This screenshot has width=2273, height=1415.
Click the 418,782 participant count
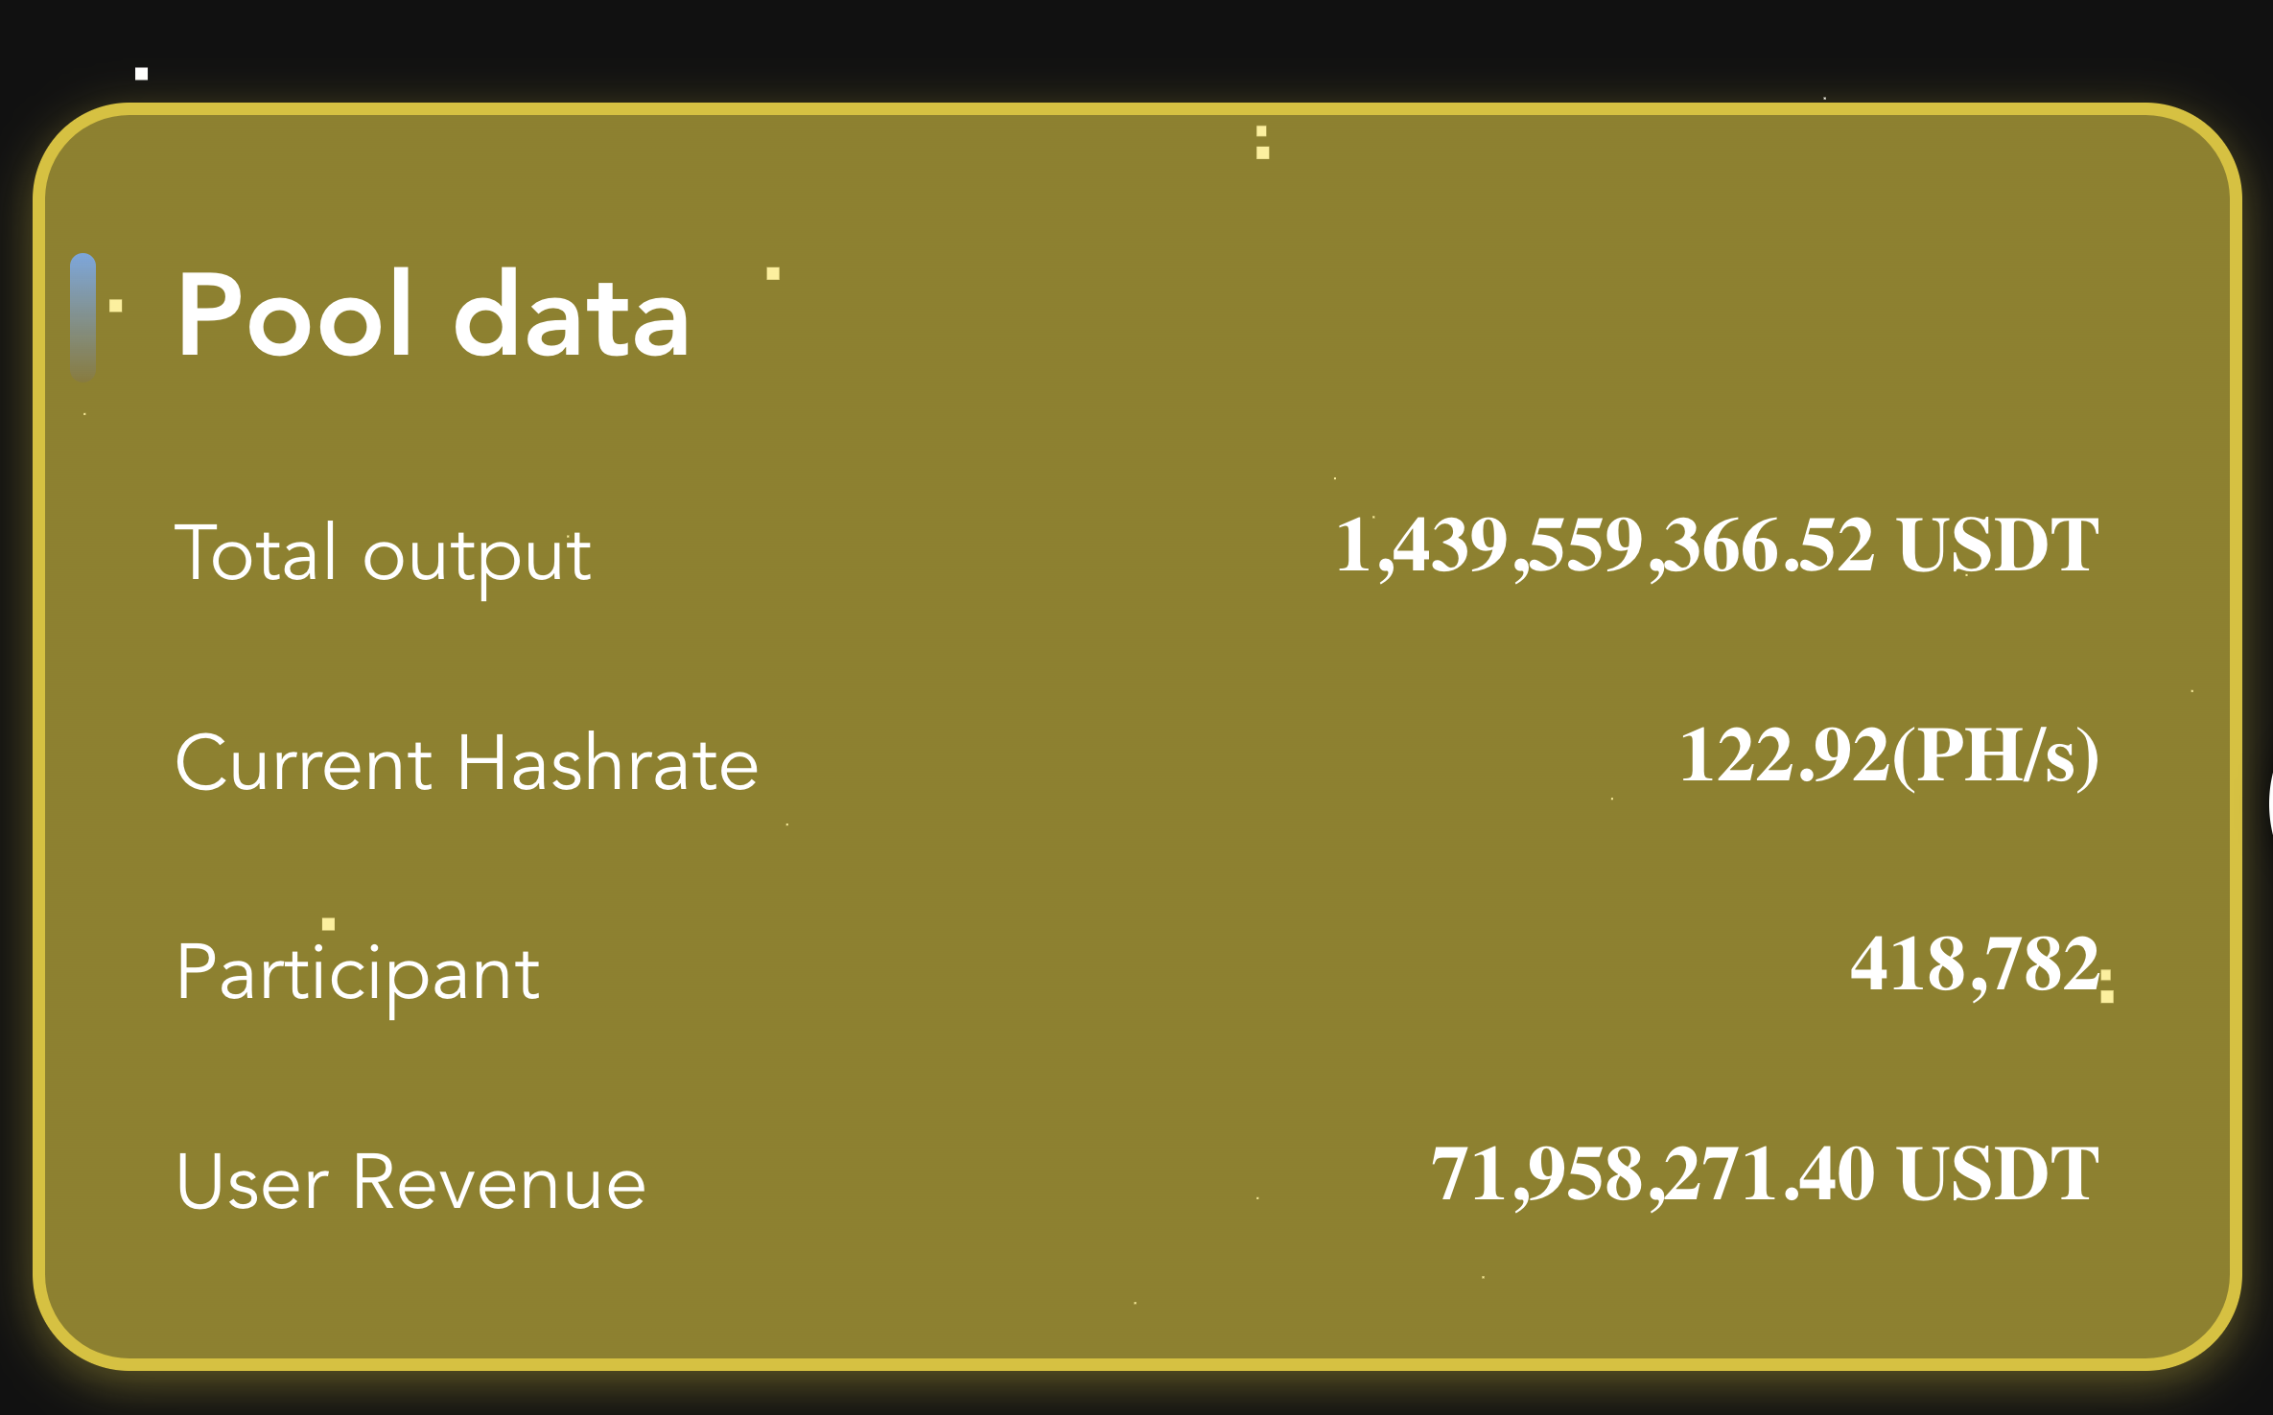click(1974, 964)
